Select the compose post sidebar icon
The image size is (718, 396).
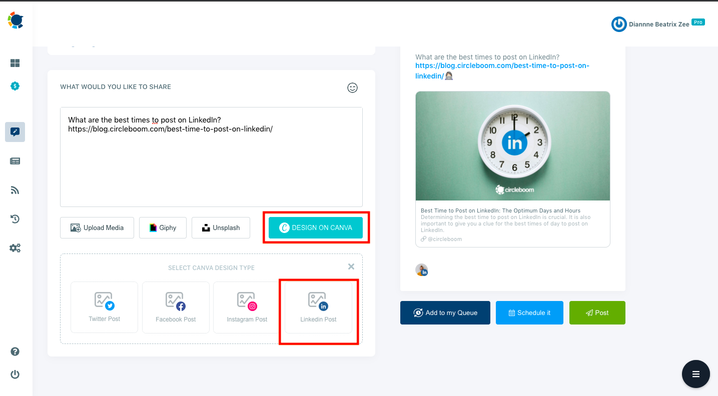[x=15, y=132]
